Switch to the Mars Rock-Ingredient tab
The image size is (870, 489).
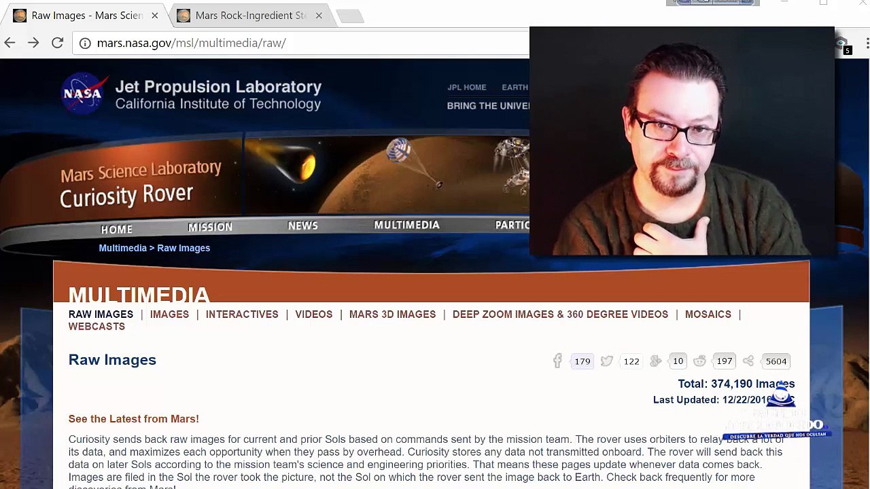tap(250, 16)
